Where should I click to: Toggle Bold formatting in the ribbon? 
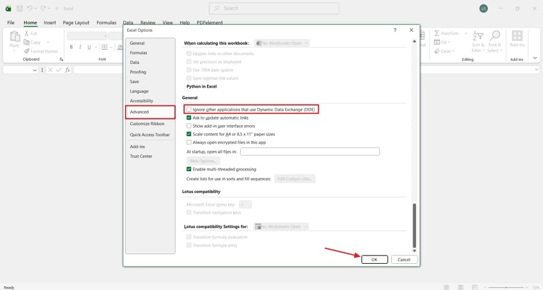(71, 47)
